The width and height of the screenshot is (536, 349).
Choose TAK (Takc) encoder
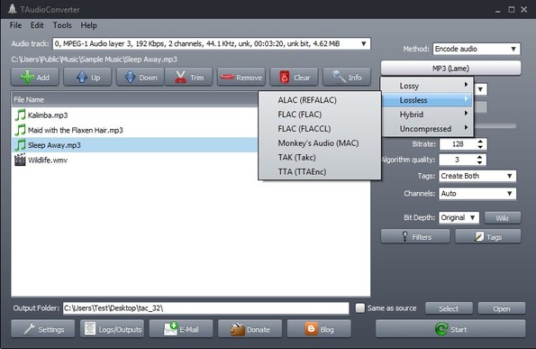pyautogui.click(x=320, y=158)
